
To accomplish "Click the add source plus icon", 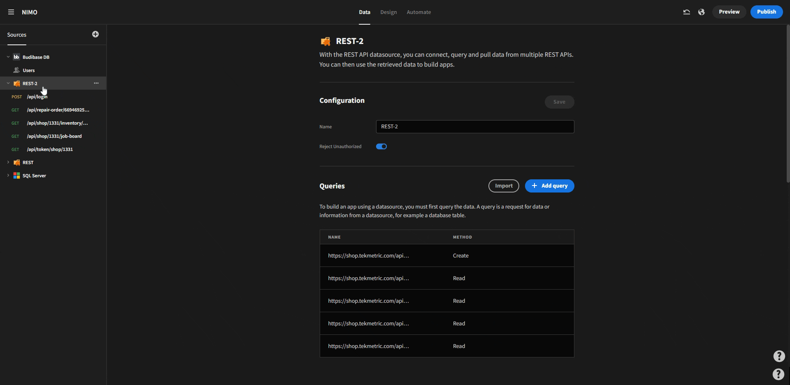I will click(x=95, y=34).
